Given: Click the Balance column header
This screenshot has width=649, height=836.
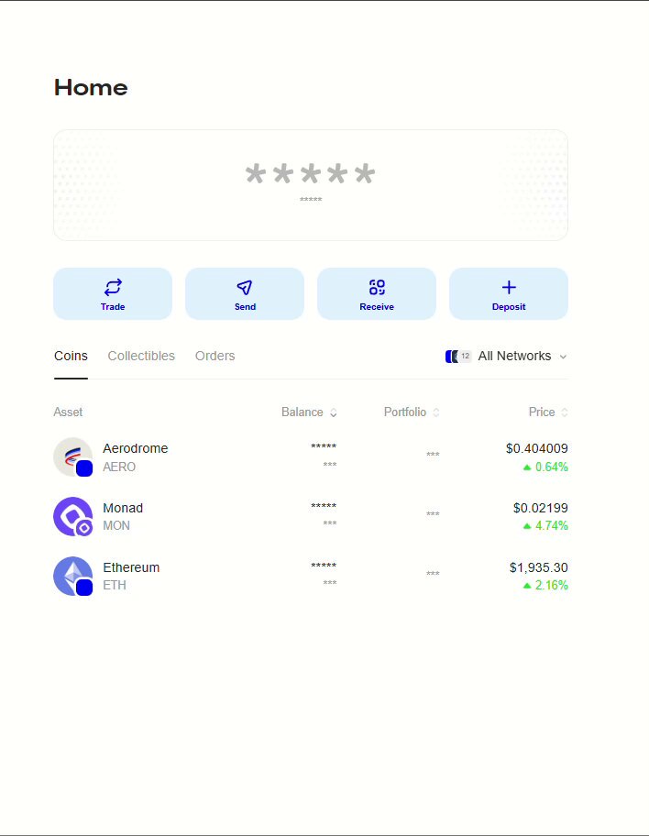Looking at the screenshot, I should [302, 412].
